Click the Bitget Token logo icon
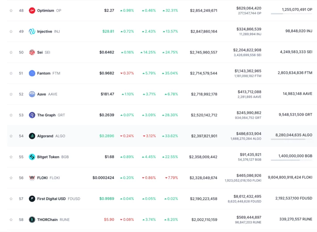This screenshot has width=317, height=232. coord(32,157)
